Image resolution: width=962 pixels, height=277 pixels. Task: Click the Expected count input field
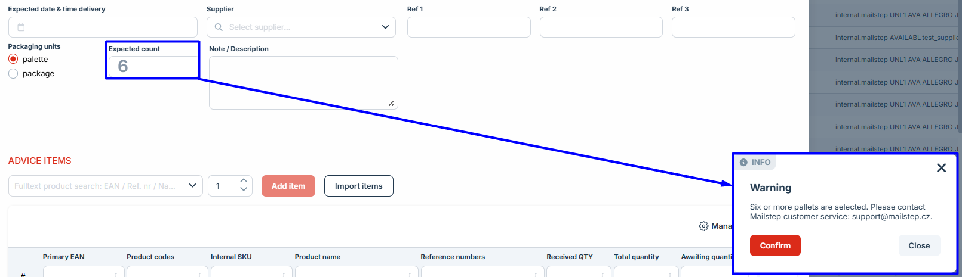153,66
